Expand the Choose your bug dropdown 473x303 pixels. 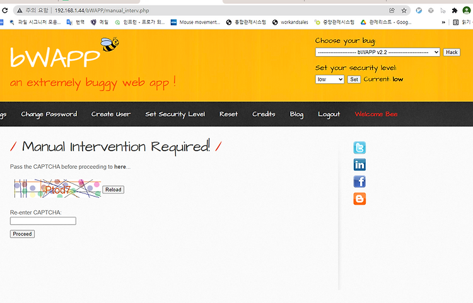377,52
